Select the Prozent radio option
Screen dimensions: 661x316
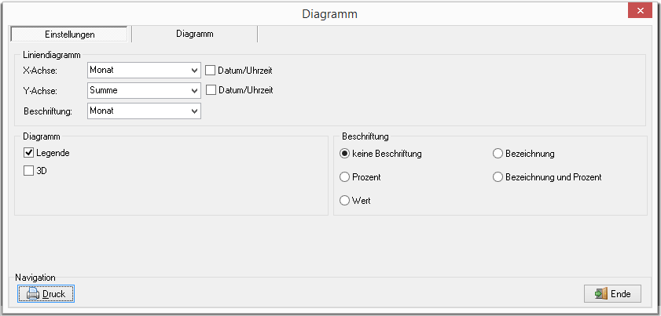(x=345, y=177)
